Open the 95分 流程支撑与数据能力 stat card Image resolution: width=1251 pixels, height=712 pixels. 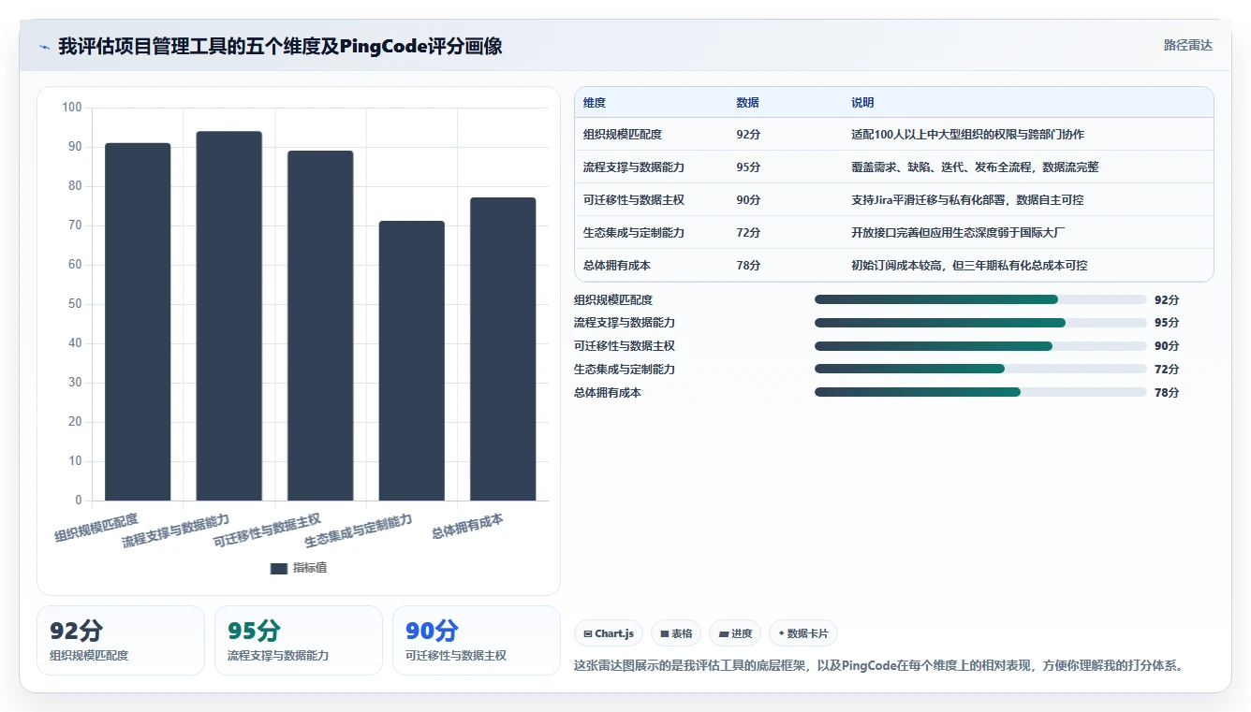[299, 640]
